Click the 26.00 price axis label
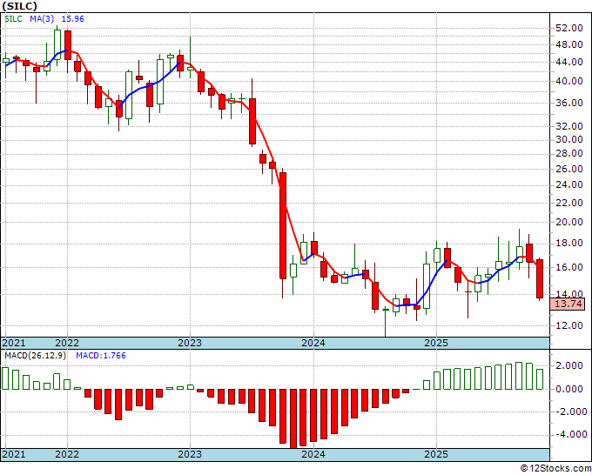This screenshot has width=592, height=475. click(x=569, y=169)
